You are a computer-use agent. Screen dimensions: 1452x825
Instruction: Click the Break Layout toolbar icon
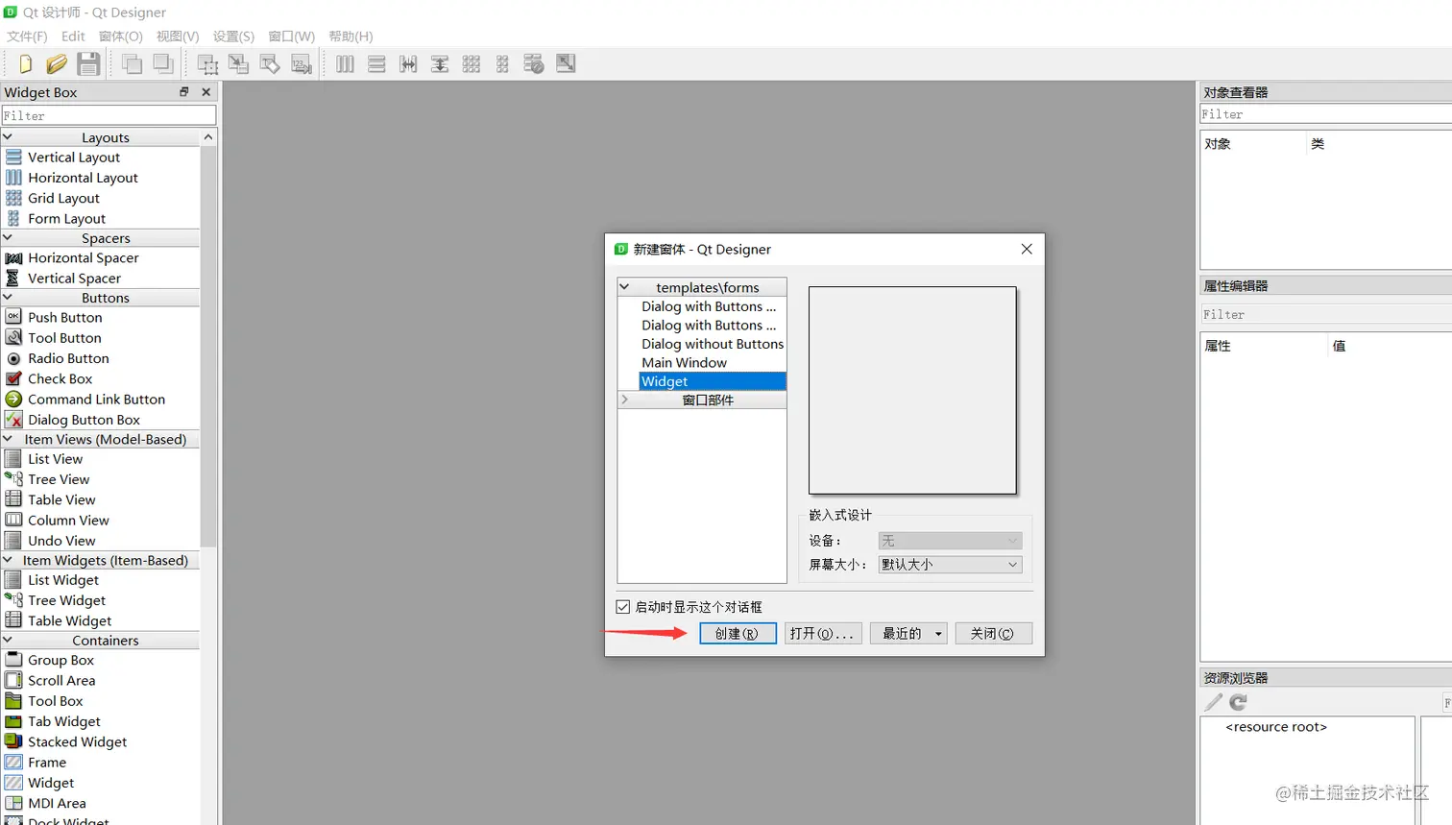coord(534,63)
